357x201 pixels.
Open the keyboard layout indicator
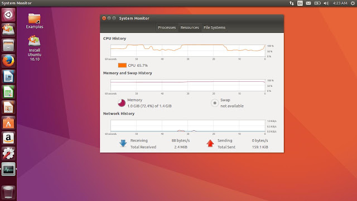[300, 3]
